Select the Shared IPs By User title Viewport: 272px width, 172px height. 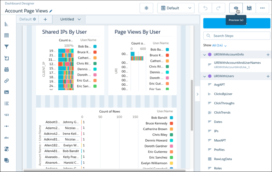click(64, 32)
